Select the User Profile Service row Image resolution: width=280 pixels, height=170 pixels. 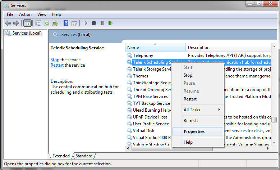point(198,124)
